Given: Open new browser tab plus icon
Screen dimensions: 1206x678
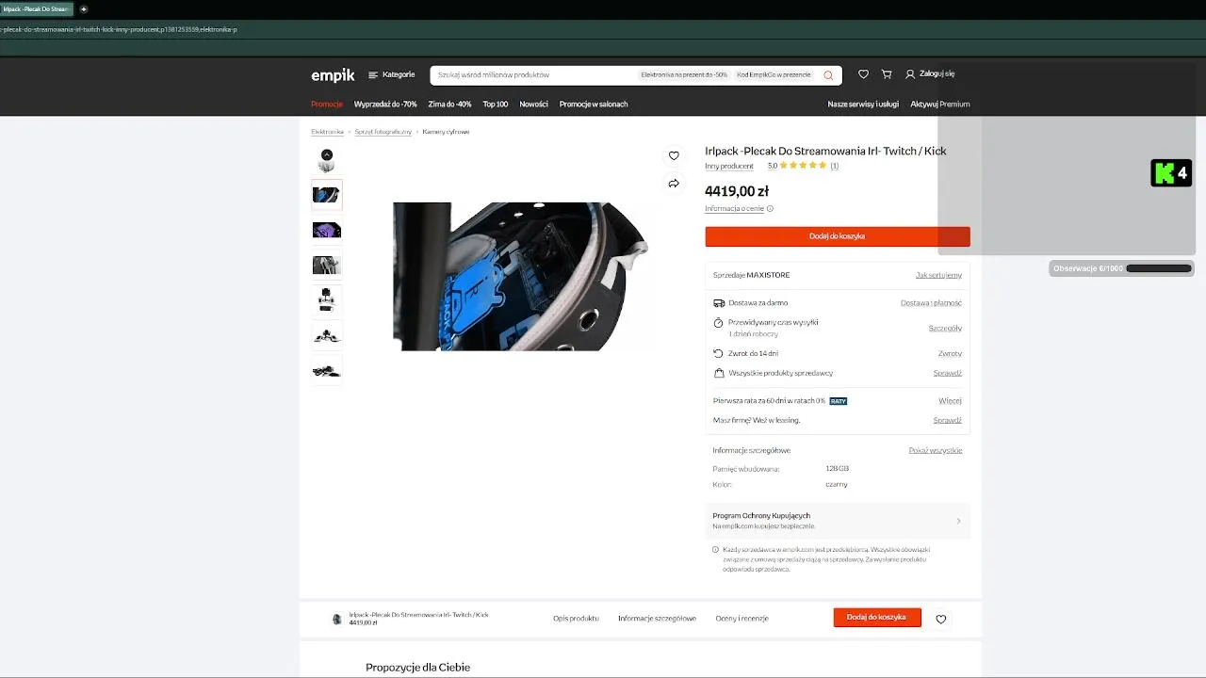Looking at the screenshot, I should coord(83,9).
